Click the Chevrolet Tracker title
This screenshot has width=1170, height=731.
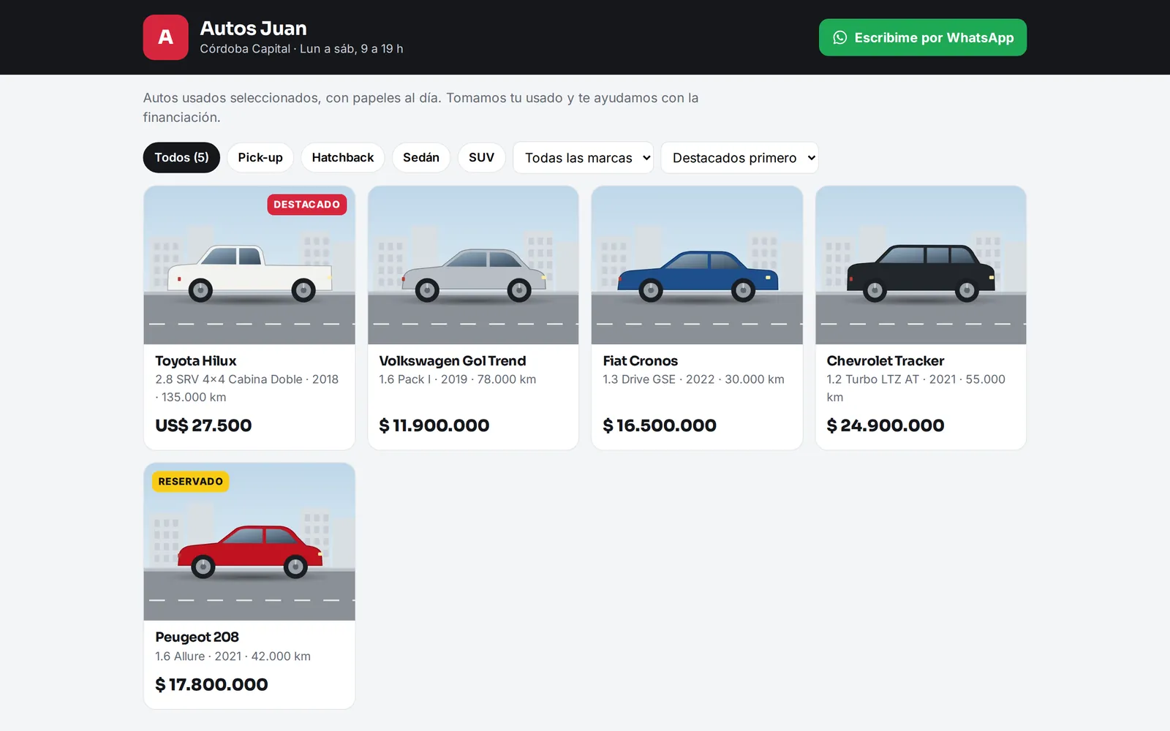coord(885,360)
